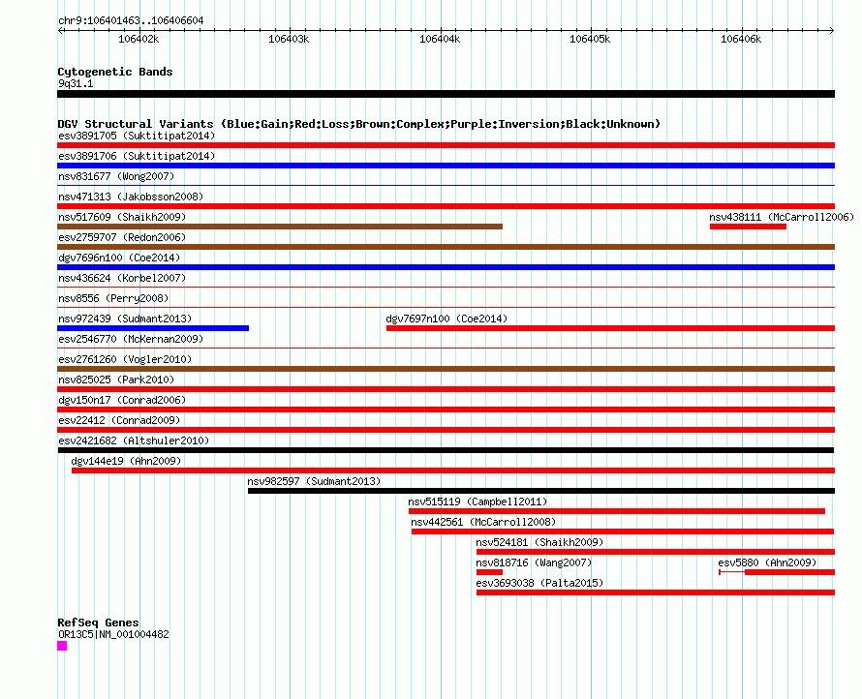862x699 pixels.
Task: Click the nsv982597 (Sudmant2013) black bar
Action: point(541,491)
